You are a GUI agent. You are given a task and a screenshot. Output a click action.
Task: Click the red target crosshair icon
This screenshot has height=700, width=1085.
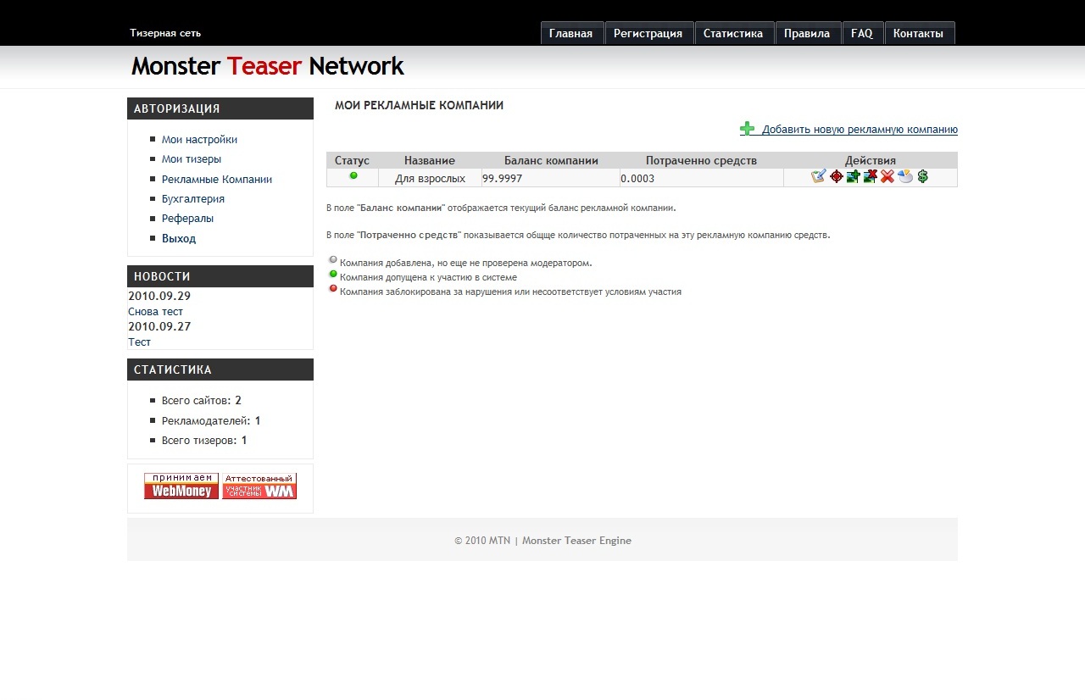tap(837, 176)
